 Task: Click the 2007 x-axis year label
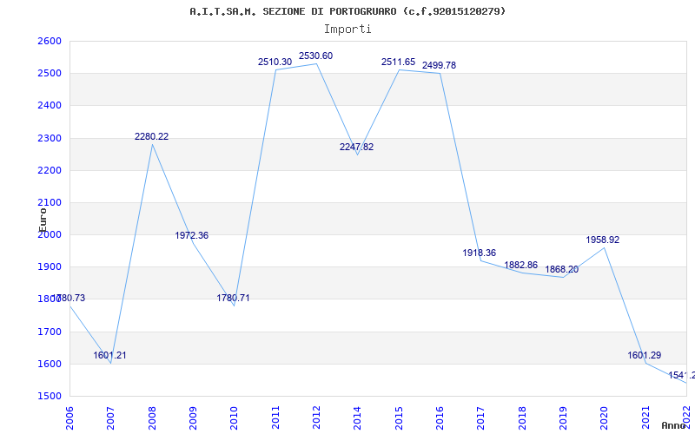pyautogui.click(x=111, y=418)
